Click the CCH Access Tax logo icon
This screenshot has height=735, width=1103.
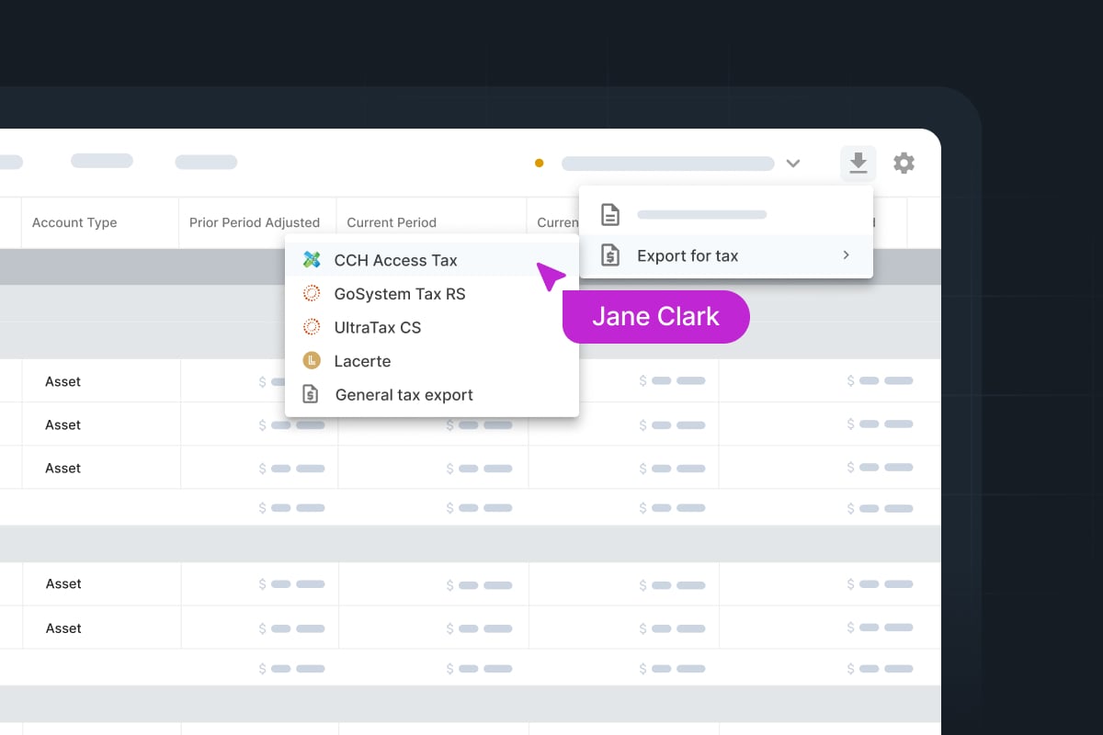(312, 260)
